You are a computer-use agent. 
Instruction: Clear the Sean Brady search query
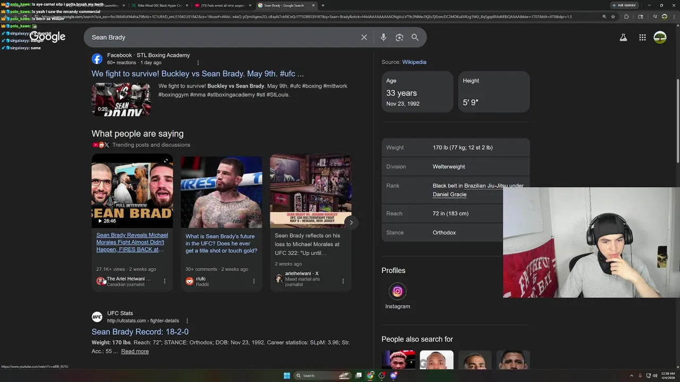(364, 37)
